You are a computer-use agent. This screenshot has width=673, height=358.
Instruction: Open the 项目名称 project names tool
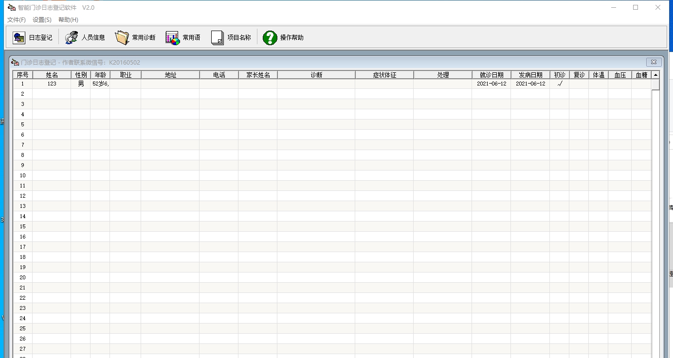click(231, 37)
